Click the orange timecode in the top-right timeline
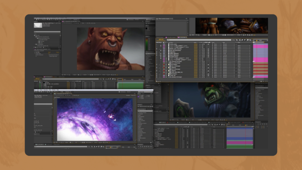This screenshot has width=302, height=170. pos(160,40)
